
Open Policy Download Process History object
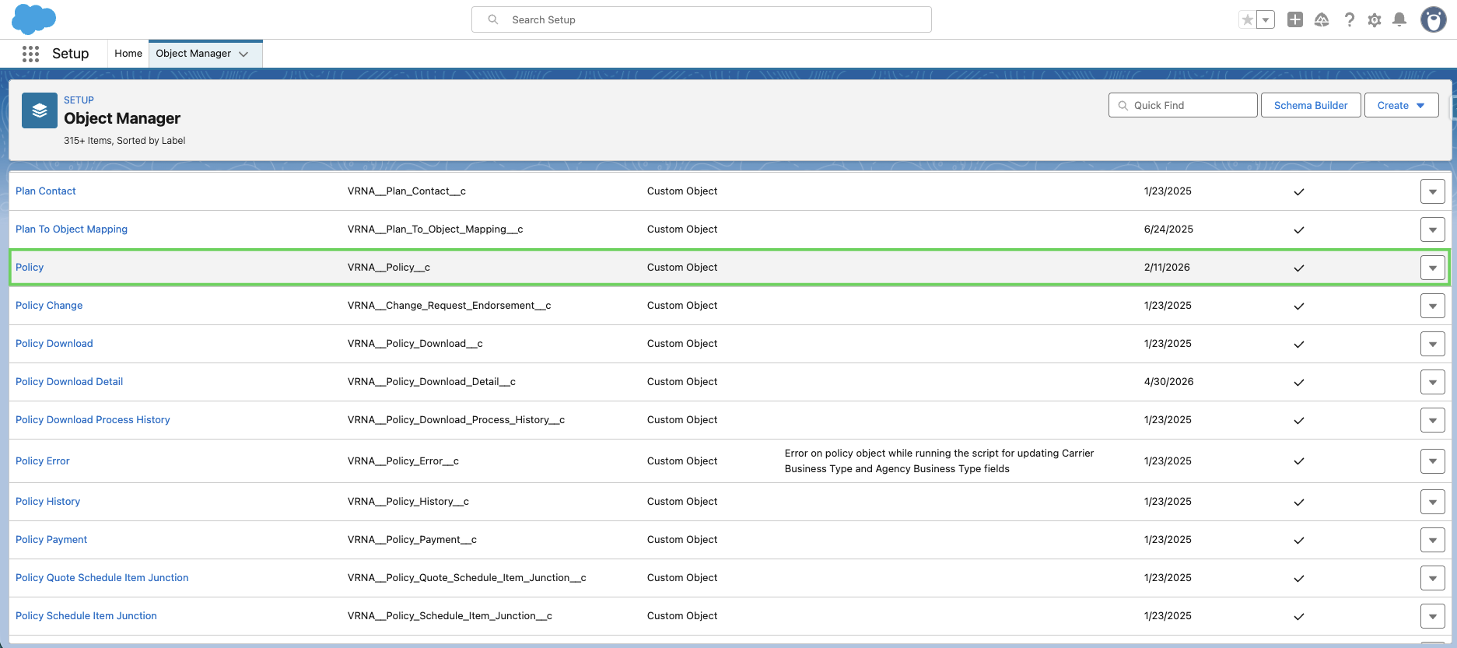[93, 420]
